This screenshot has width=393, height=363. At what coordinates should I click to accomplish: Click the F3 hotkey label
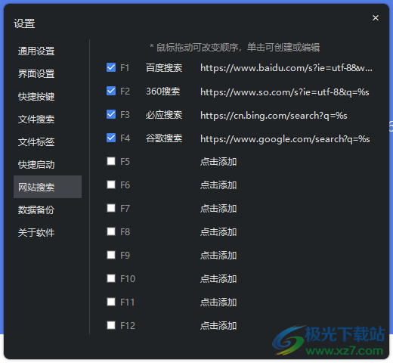pyautogui.click(x=125, y=115)
